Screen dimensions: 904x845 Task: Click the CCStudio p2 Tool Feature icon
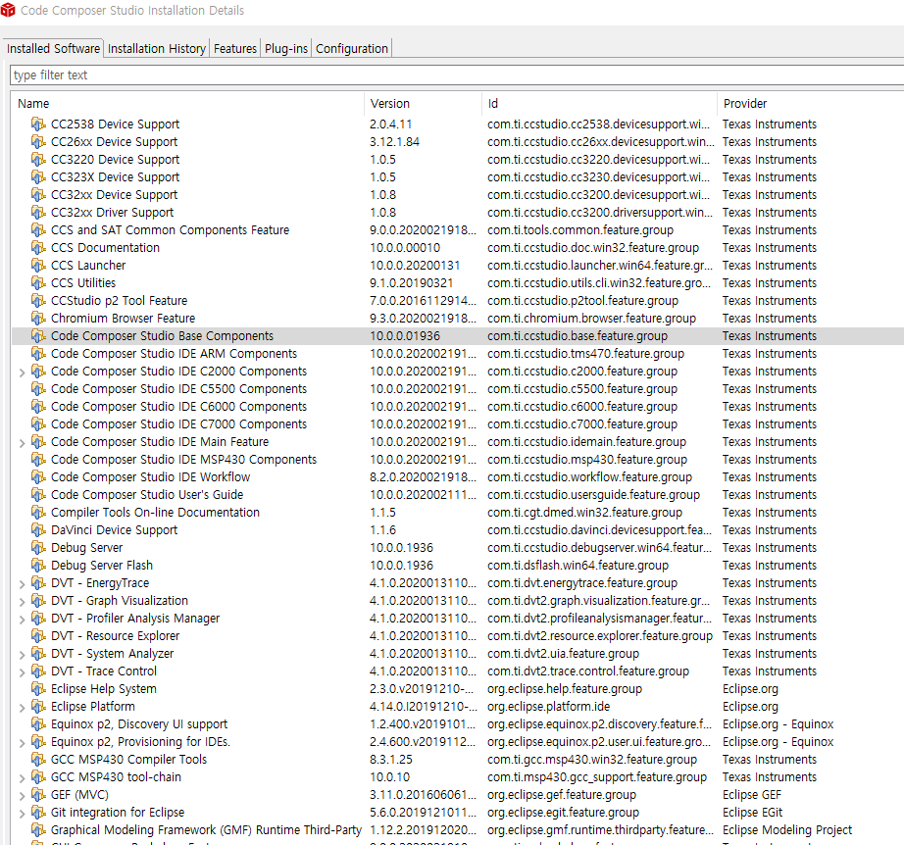(38, 300)
